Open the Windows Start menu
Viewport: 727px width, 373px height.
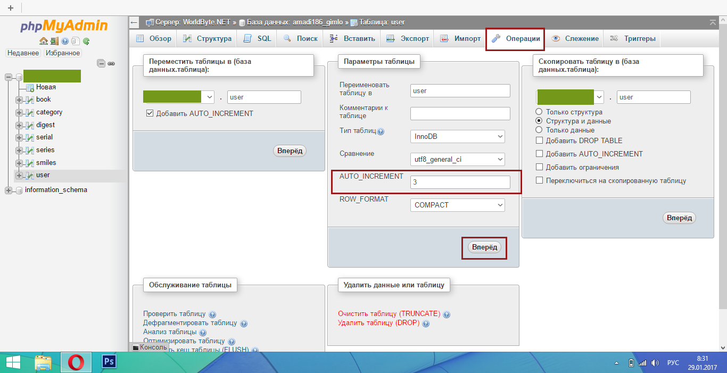click(13, 362)
